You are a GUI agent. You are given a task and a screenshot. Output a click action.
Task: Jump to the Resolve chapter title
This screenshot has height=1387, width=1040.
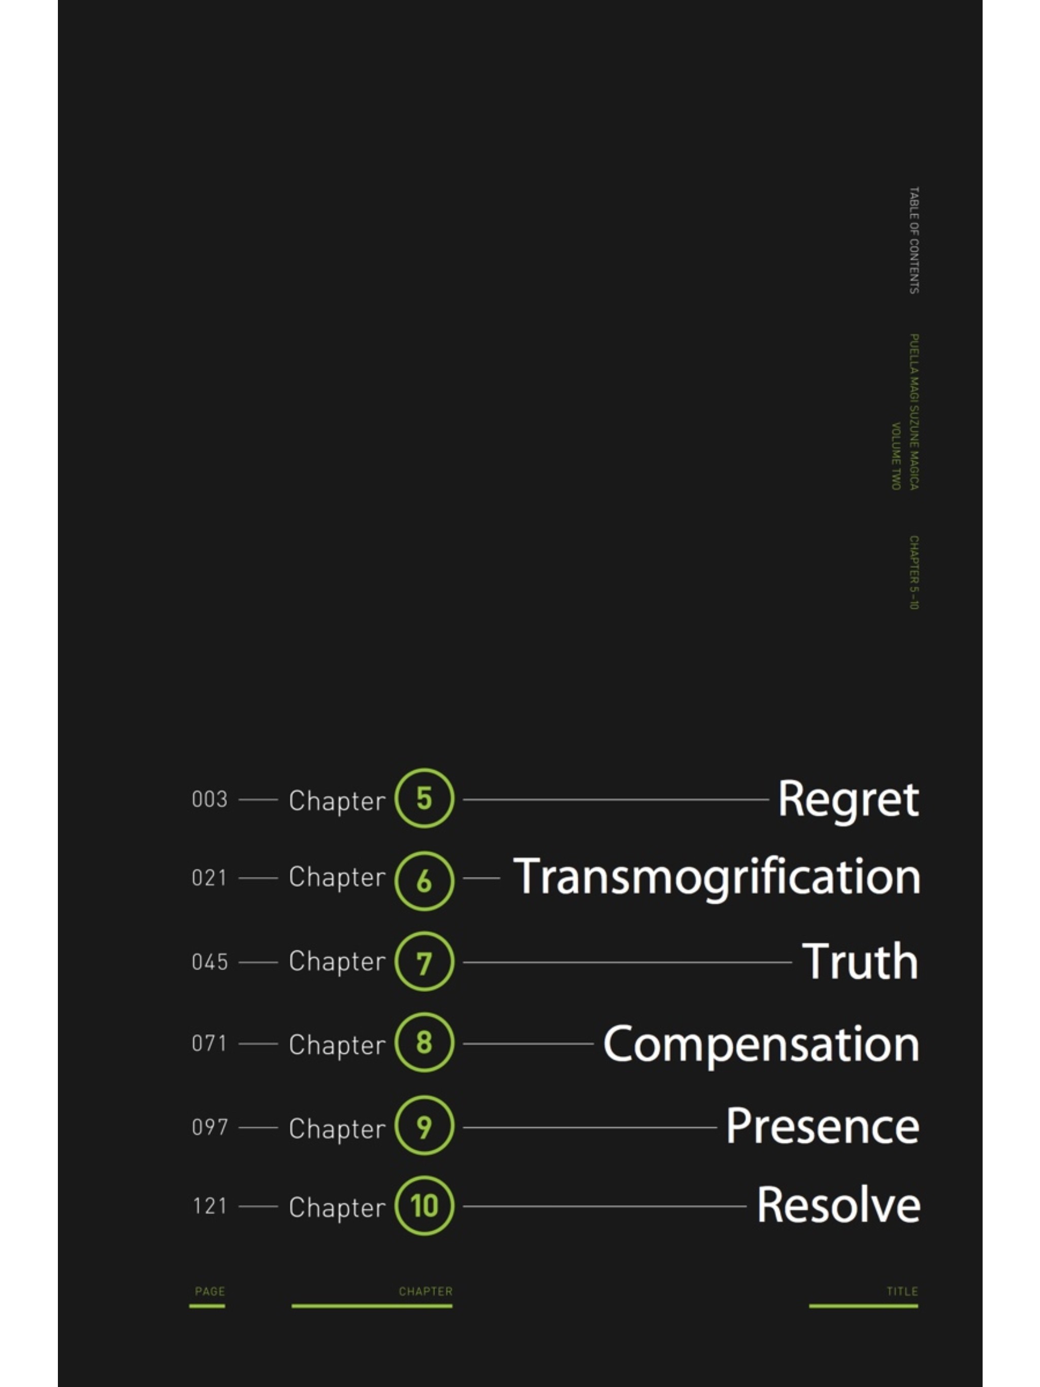point(838,1205)
